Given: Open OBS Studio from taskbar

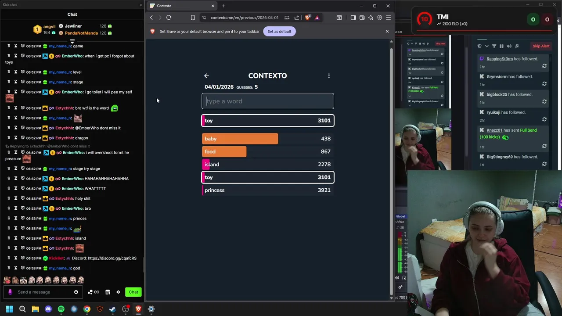Looking at the screenshot, I should 126,309.
